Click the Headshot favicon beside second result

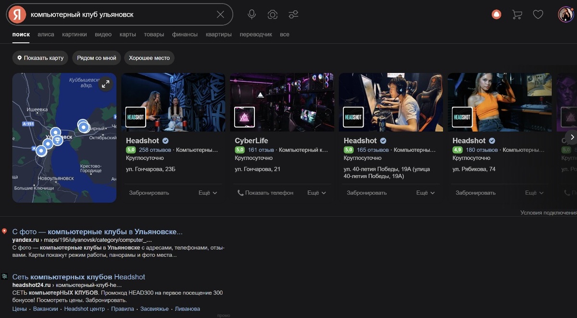pyautogui.click(x=4, y=277)
